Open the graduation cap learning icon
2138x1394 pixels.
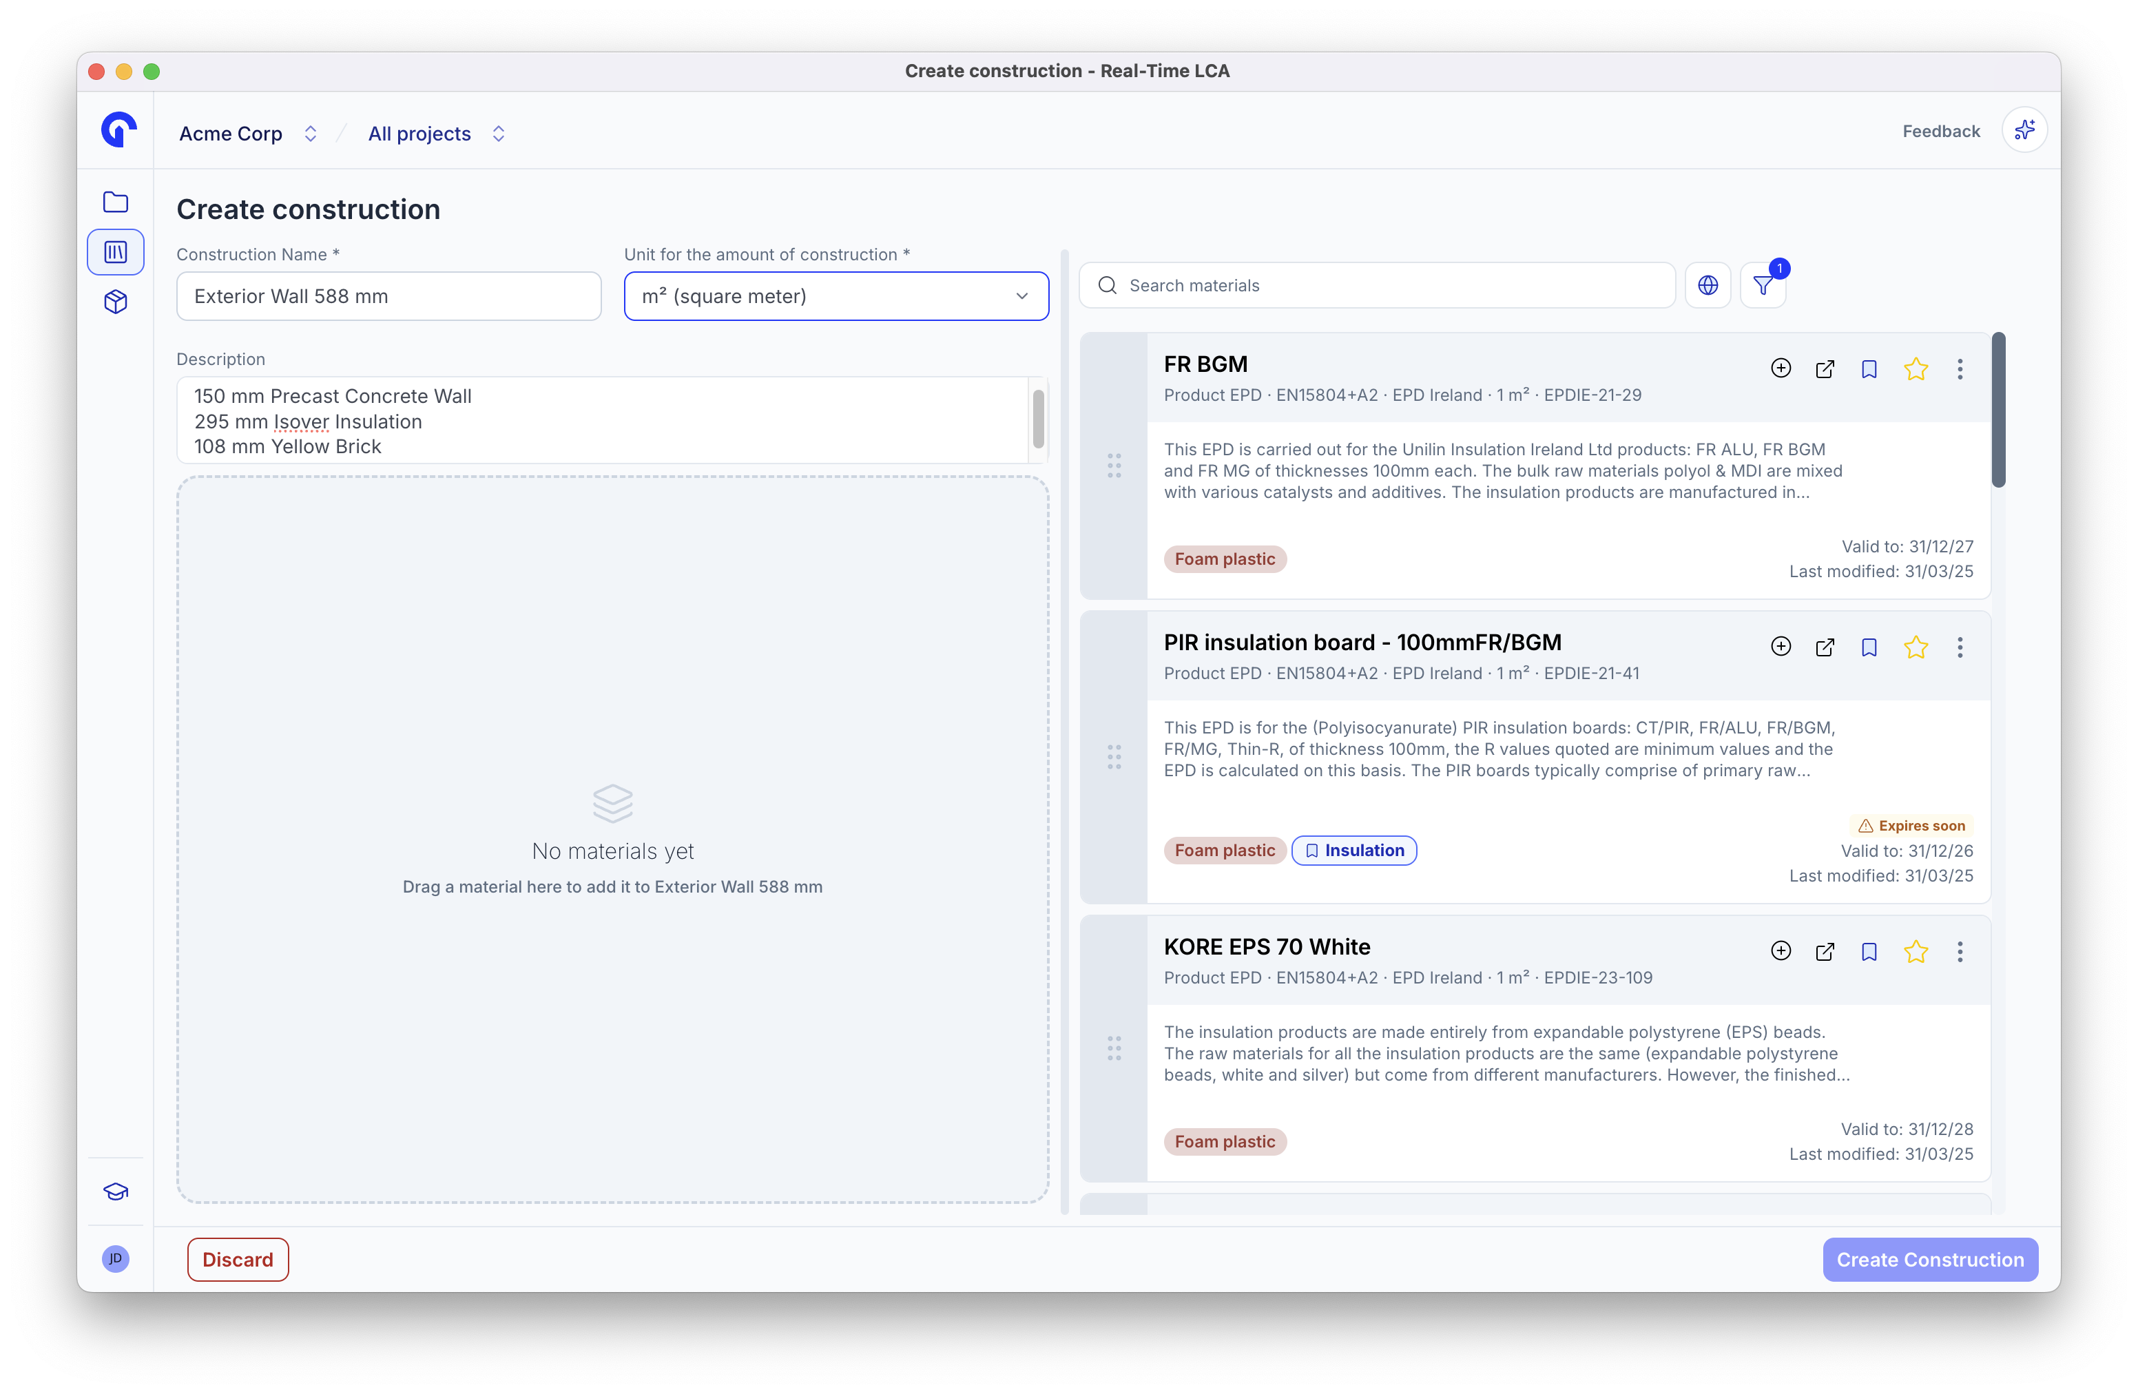pos(116,1192)
